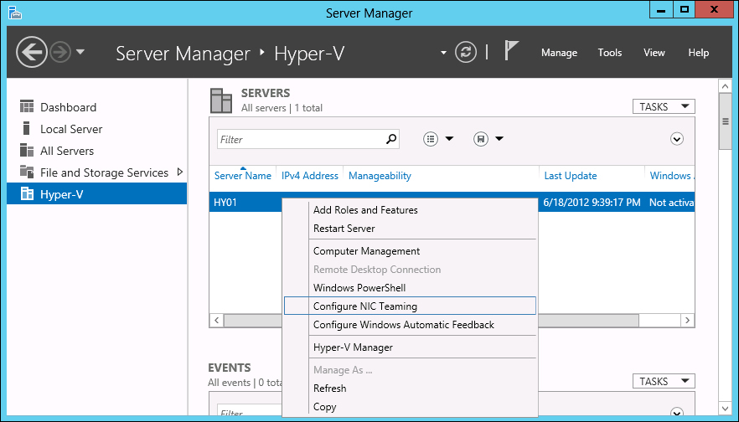Select the HY01 server row
The image size is (739, 422).
pyautogui.click(x=452, y=203)
